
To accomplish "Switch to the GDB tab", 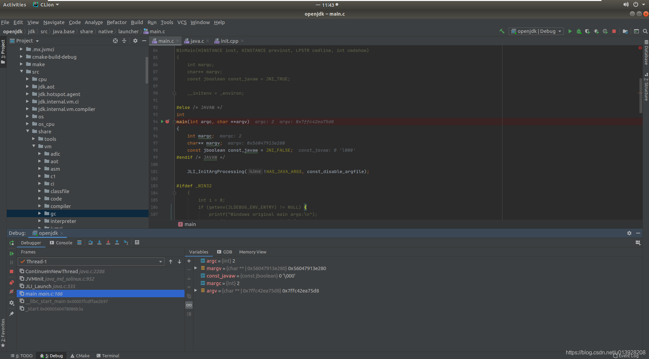I will point(225,252).
